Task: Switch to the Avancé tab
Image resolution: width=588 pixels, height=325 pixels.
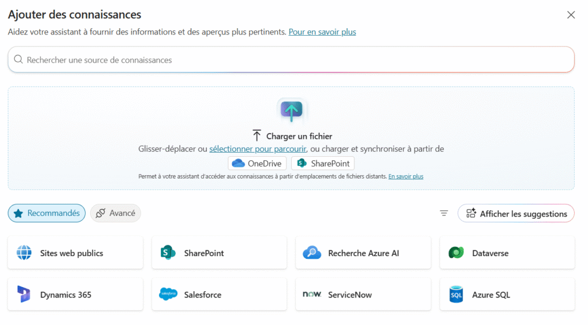Action: tap(115, 213)
